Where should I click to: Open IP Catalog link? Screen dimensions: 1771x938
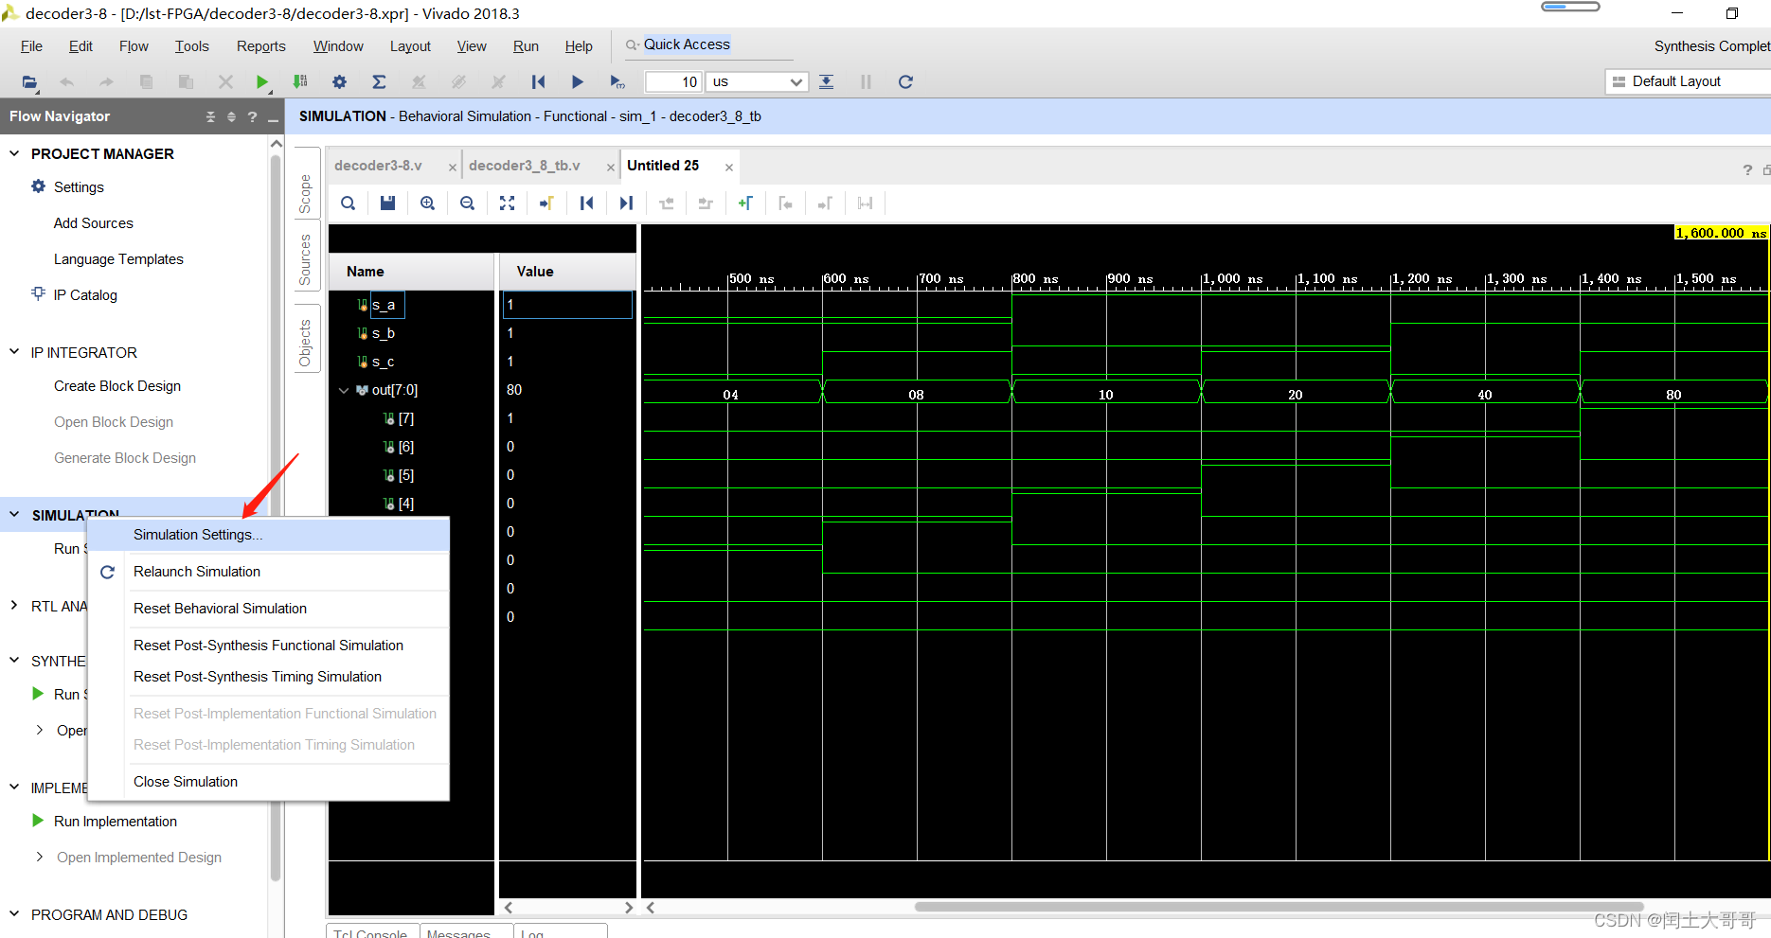tap(85, 295)
